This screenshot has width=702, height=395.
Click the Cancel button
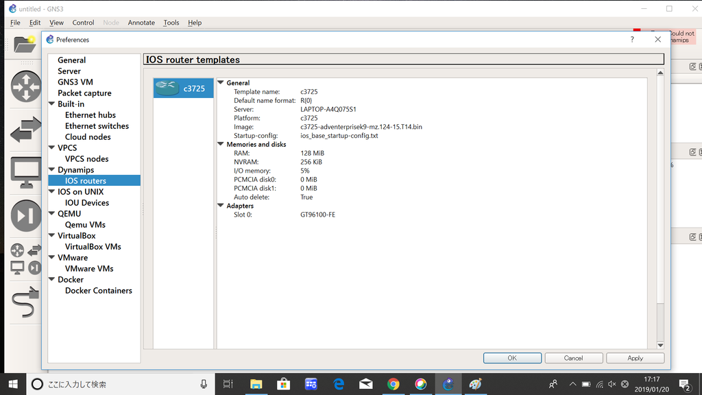(x=574, y=358)
